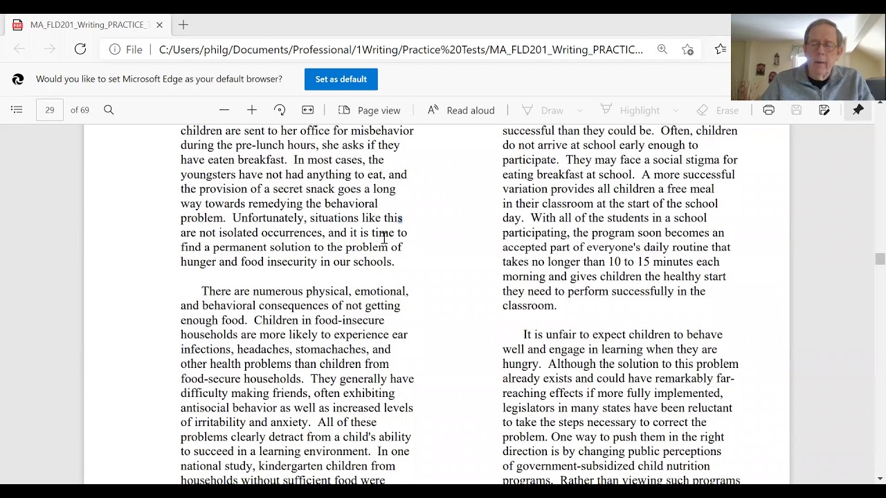Click the line 'It is unfair to expect children to behave'

pos(623,335)
